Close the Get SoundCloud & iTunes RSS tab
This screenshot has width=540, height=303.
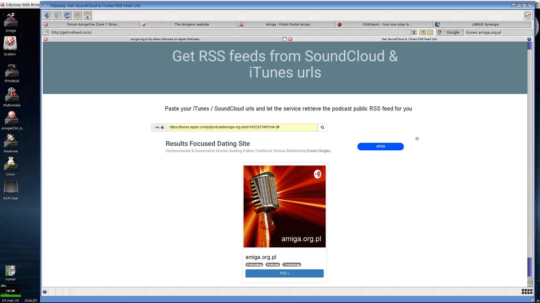pyautogui.click(x=290, y=39)
